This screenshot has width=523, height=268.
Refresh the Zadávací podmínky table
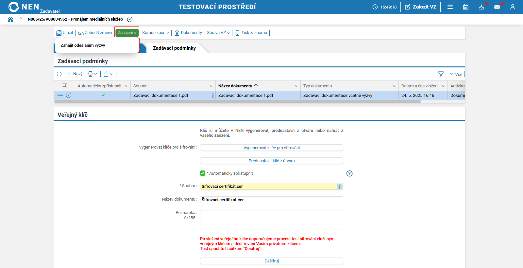(59, 74)
